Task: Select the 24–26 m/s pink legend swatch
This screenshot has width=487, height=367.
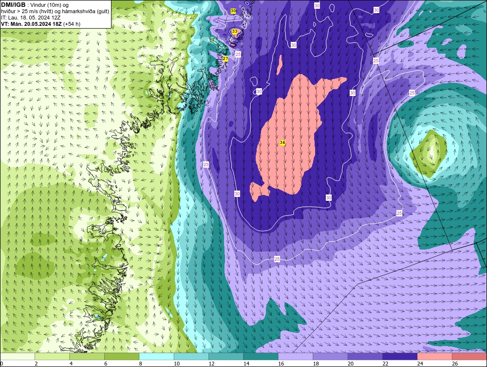Action: pyautogui.click(x=435, y=356)
